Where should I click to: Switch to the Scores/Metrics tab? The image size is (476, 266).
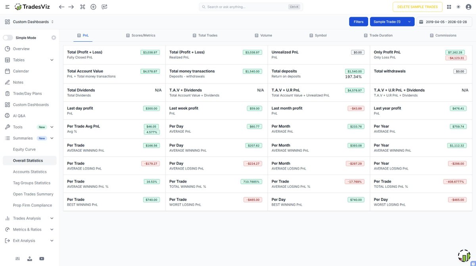pos(140,35)
